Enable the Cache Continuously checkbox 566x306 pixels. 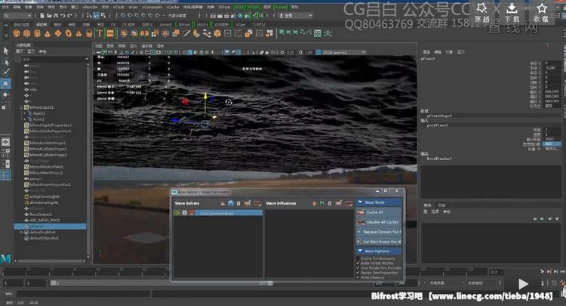358,258
